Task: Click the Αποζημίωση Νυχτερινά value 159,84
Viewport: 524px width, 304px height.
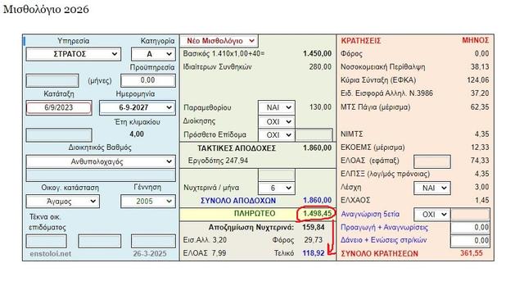Action: point(314,228)
